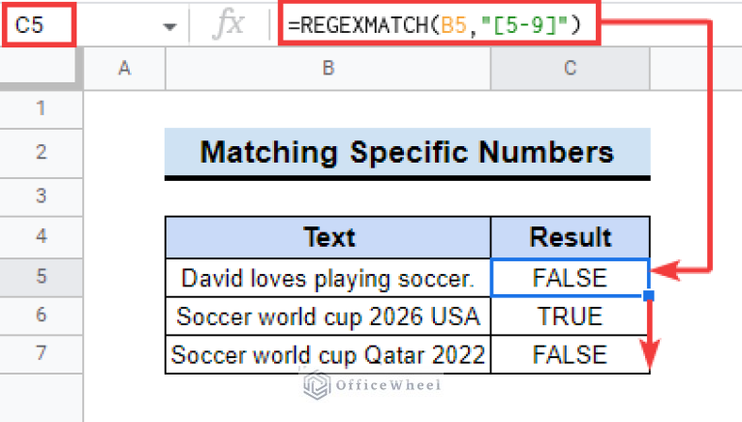Select the Result header cell

[571, 237]
